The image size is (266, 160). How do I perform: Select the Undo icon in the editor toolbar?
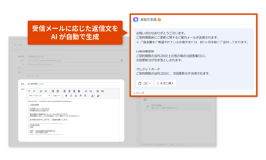(x=29, y=91)
